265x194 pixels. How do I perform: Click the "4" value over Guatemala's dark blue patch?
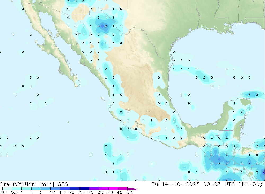[219, 164]
